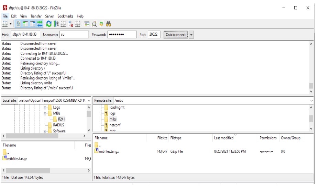Click the message log vertical scrollbar thumb
The width and height of the screenshot is (319, 186).
311,86
